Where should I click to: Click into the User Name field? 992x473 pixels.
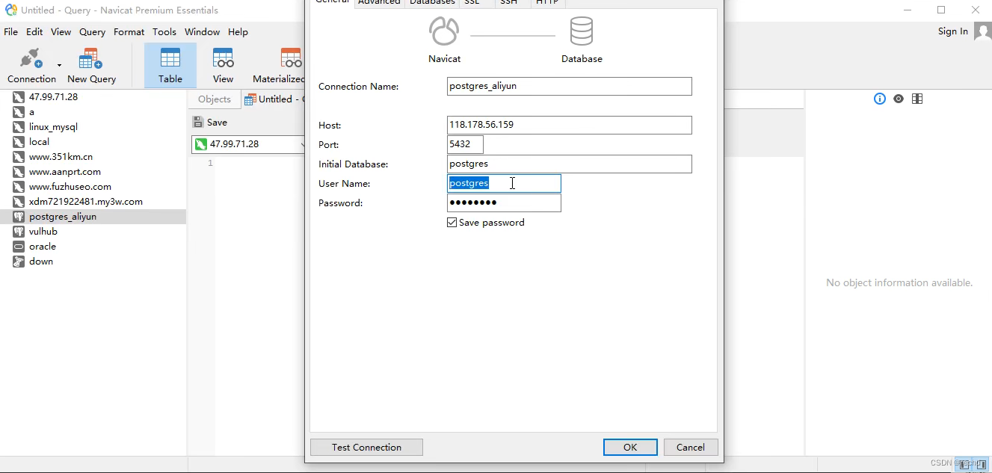tap(504, 183)
